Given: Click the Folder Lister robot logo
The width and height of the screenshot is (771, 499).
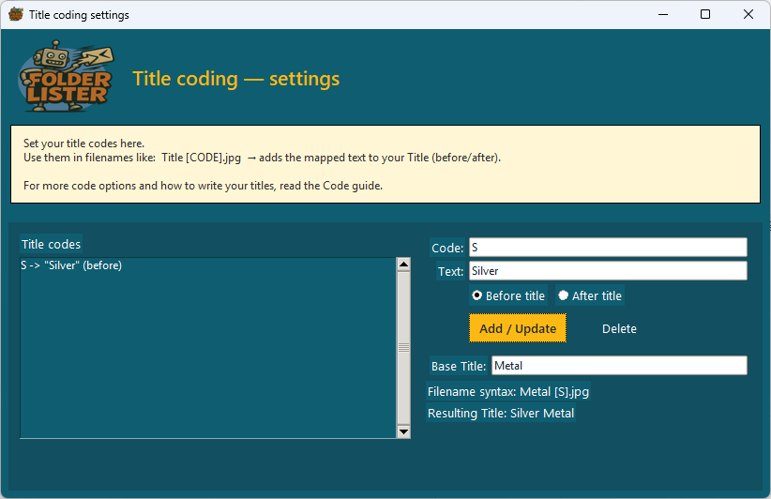Looking at the screenshot, I should coord(66,76).
